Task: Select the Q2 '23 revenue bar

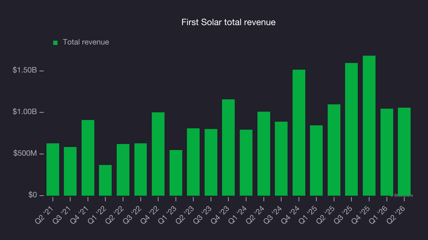Action: pyautogui.click(x=193, y=162)
